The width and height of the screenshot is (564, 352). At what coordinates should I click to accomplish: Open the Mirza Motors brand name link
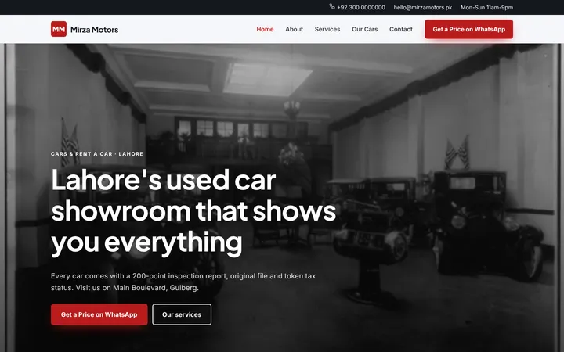[94, 30]
